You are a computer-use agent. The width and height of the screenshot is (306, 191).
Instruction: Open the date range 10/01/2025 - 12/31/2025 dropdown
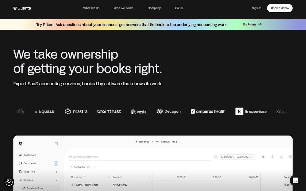point(237,157)
